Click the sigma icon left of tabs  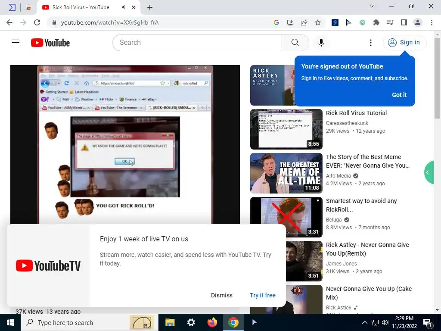pos(12,7)
